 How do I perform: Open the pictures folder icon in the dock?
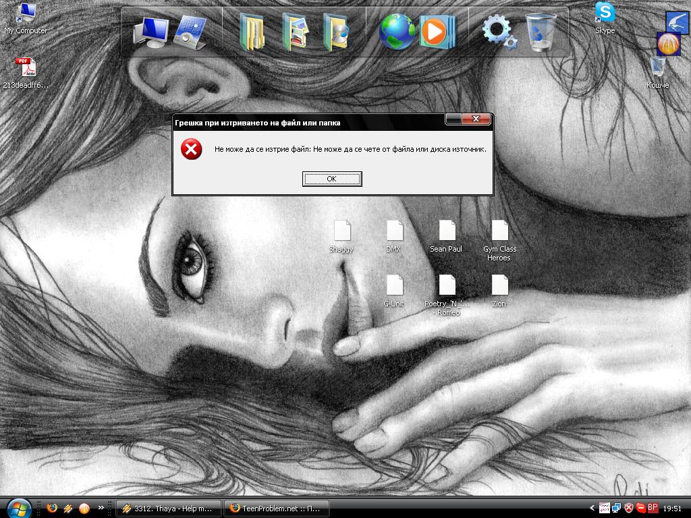click(295, 32)
